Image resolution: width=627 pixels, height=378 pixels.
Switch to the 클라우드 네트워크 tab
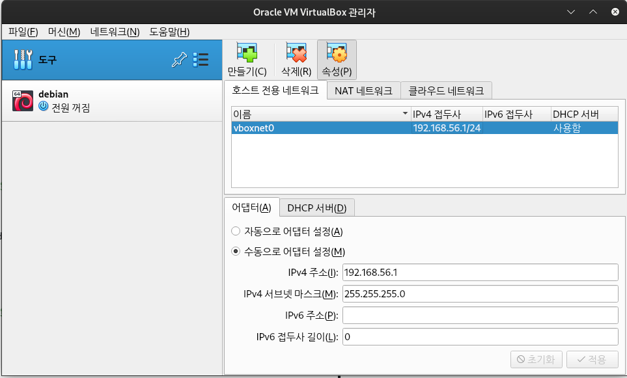pos(446,90)
